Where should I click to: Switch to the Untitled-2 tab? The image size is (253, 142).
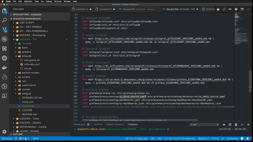click(x=82, y=9)
